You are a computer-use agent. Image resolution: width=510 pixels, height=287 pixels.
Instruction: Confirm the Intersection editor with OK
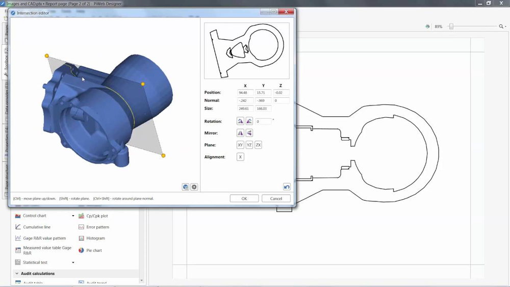244,199
